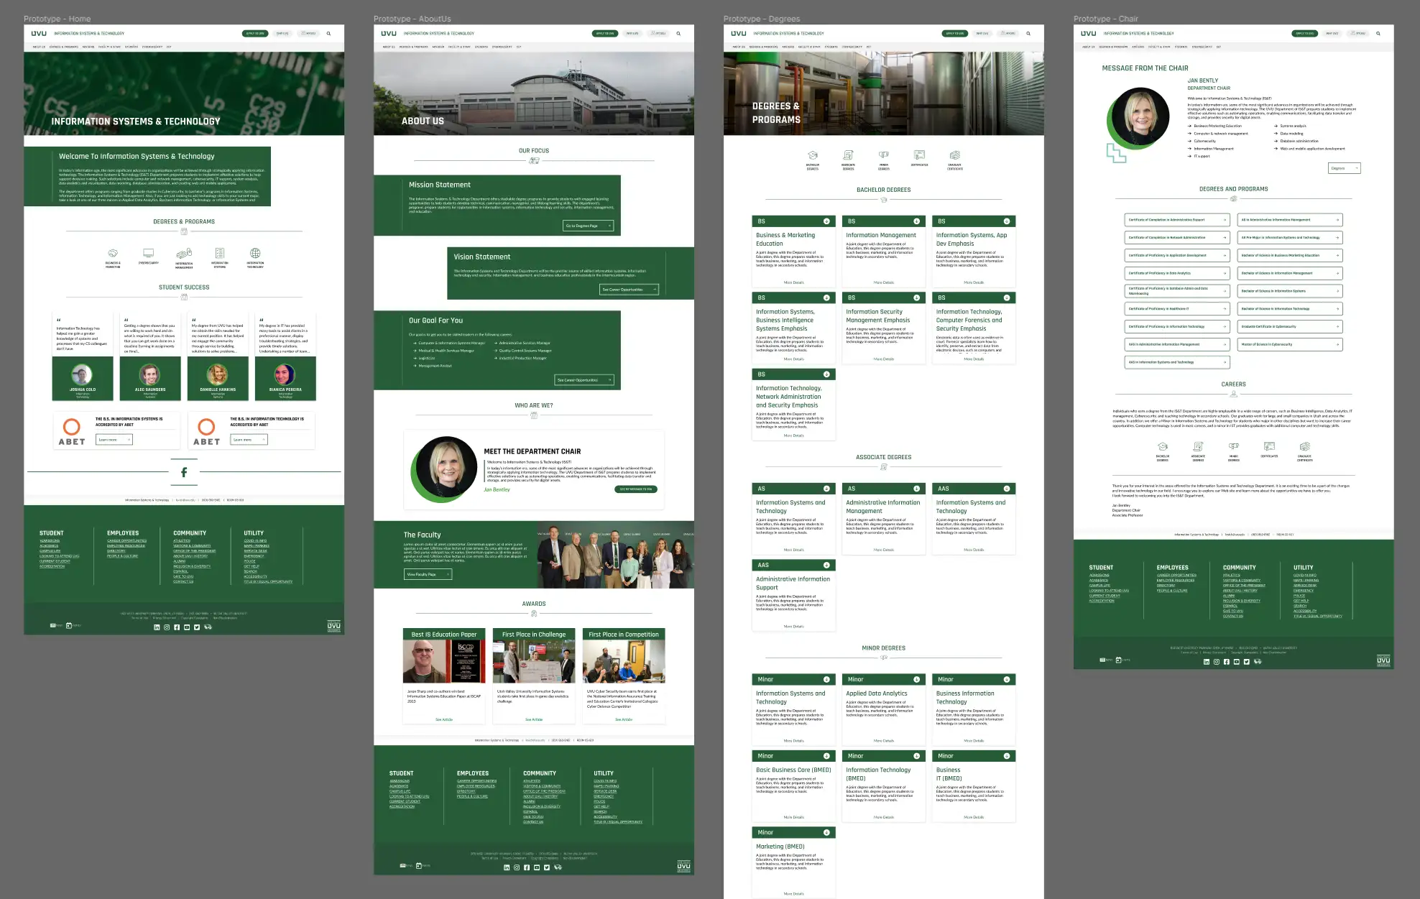
Task: Click See Article under Best IS Education Paper
Action: tap(444, 719)
